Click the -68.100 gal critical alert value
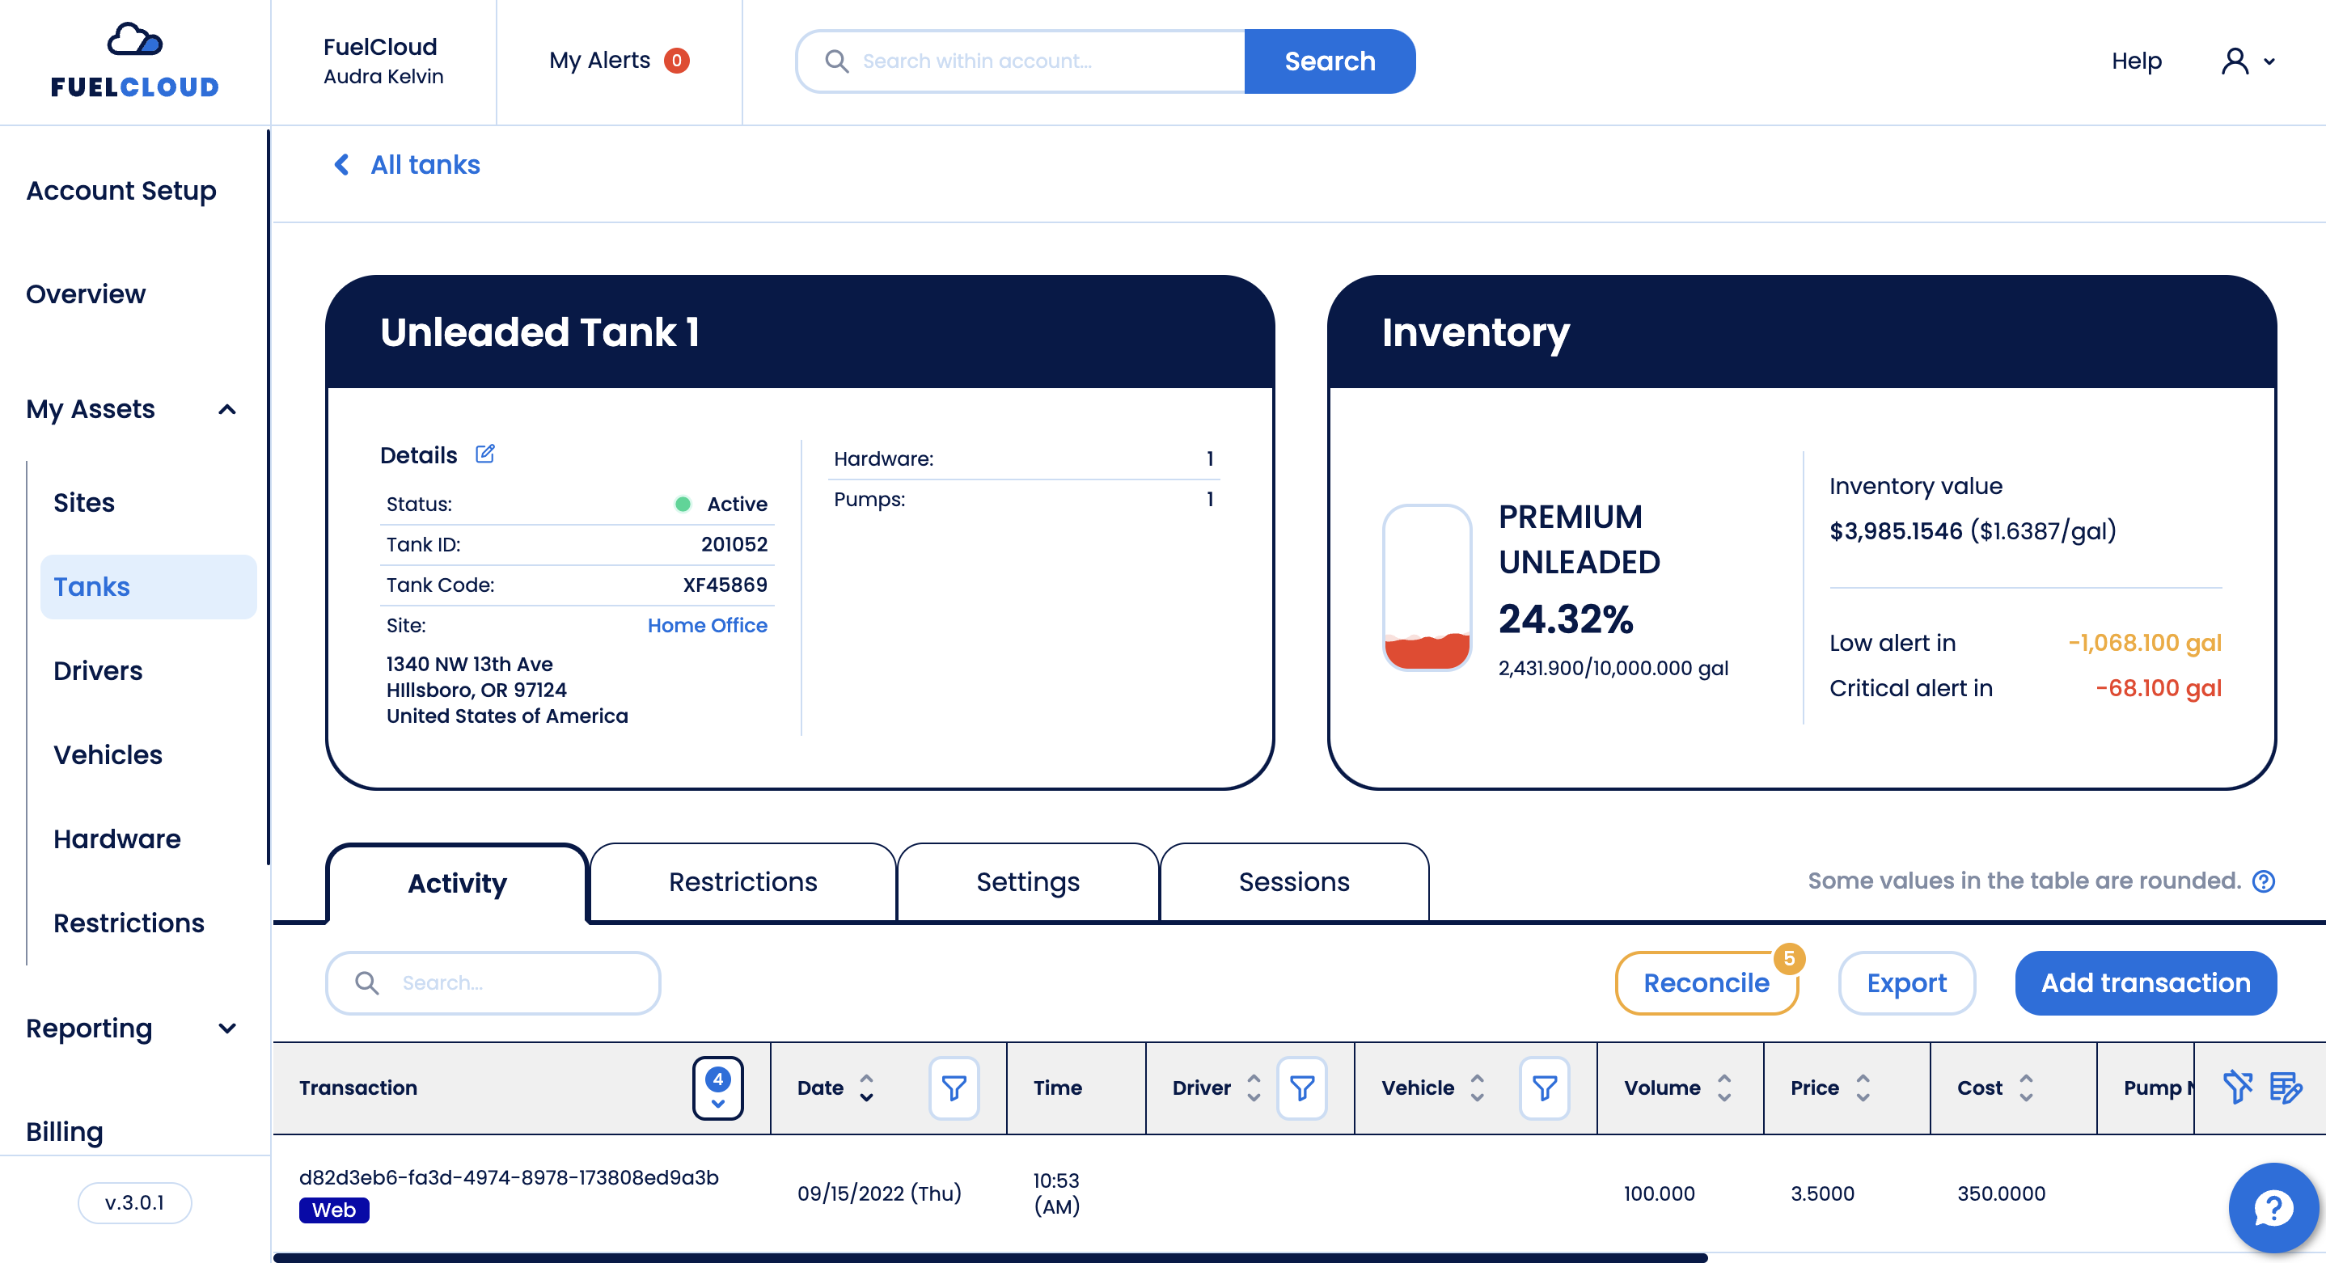The width and height of the screenshot is (2326, 1263). (x=2158, y=688)
